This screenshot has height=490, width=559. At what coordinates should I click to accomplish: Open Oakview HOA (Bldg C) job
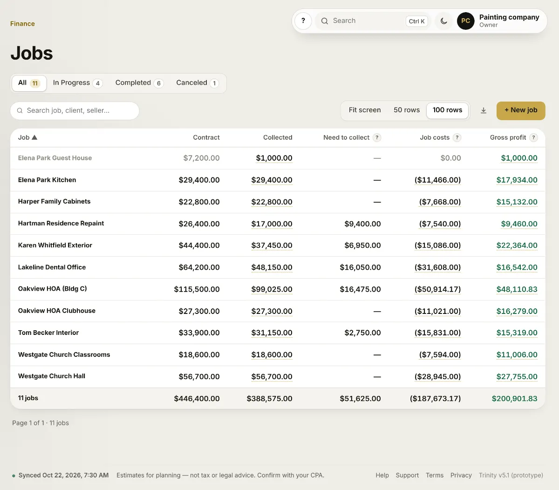click(x=53, y=289)
